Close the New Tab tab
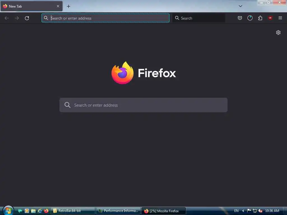Viewport: 287px width, 215px height. 58,6
